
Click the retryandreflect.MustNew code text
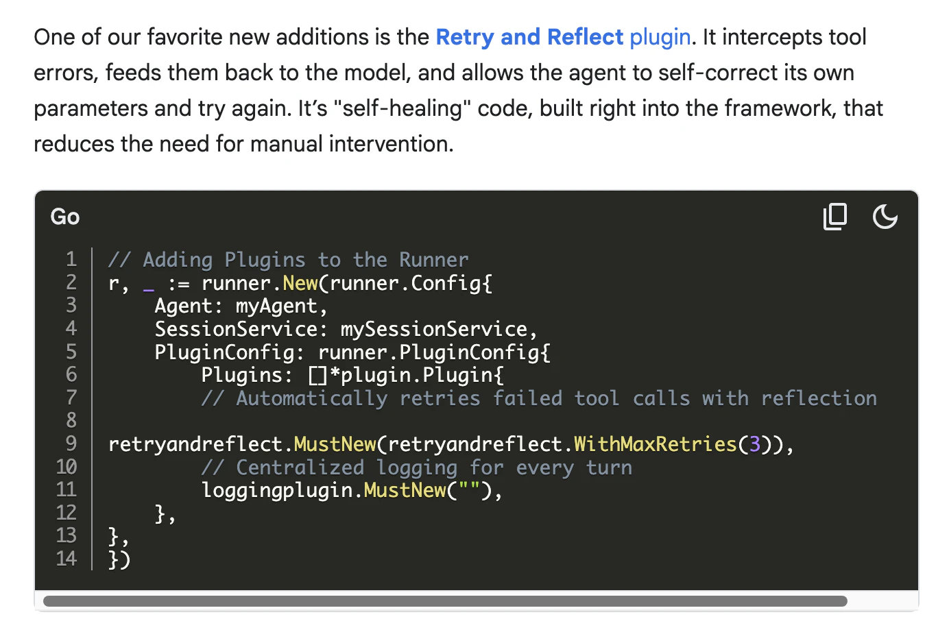click(x=242, y=444)
